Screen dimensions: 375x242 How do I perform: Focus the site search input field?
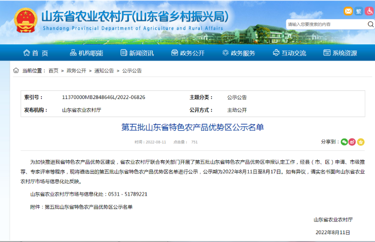click(326, 24)
